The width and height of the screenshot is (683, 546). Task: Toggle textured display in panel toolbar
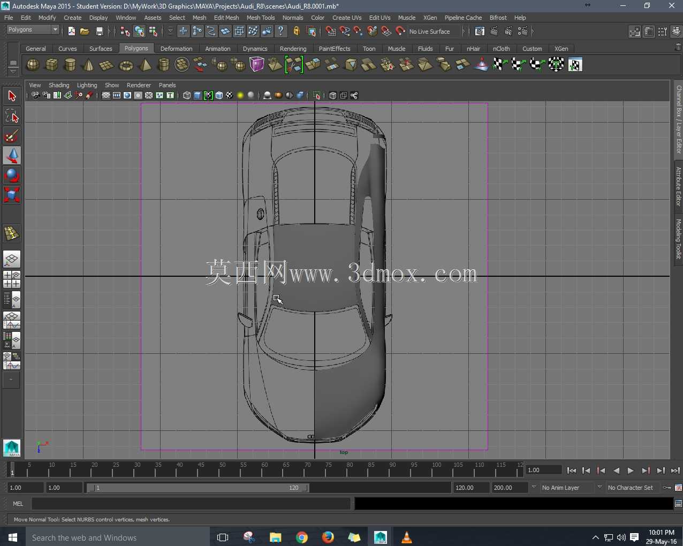click(x=230, y=96)
